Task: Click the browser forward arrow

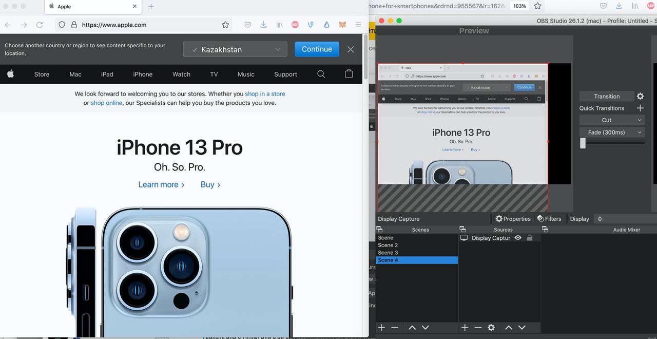Action: [x=24, y=25]
